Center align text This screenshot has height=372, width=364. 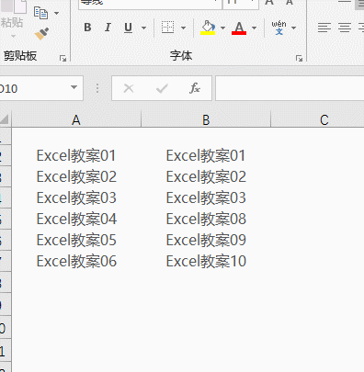click(345, 28)
